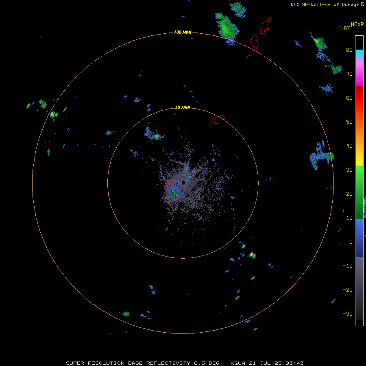Click the 80 value on the dBZ scale

tap(349, 50)
